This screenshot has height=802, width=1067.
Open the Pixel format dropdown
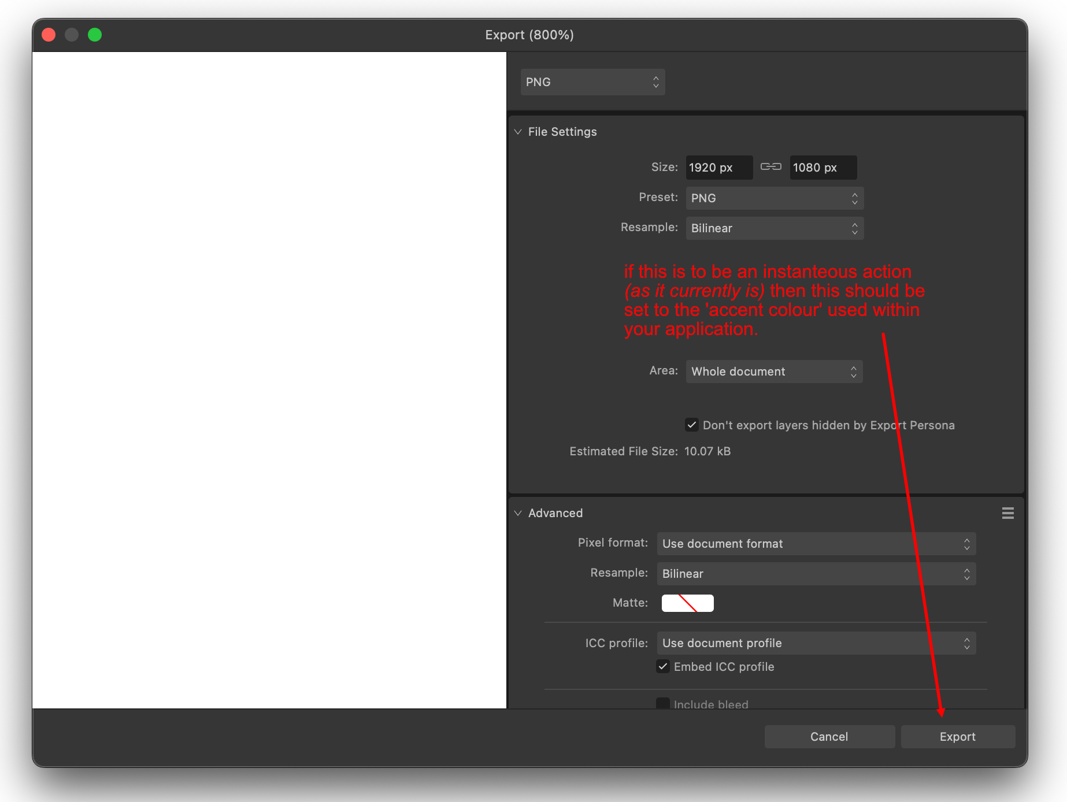point(816,544)
